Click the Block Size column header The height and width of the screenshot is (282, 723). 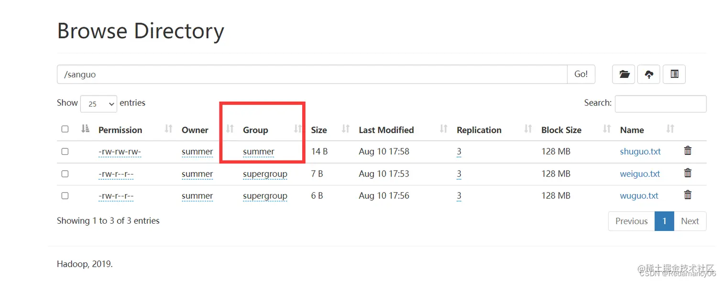click(561, 130)
